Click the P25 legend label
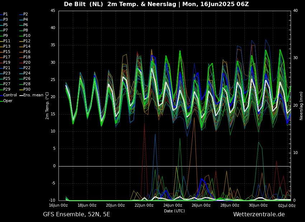 tap(7, 79)
